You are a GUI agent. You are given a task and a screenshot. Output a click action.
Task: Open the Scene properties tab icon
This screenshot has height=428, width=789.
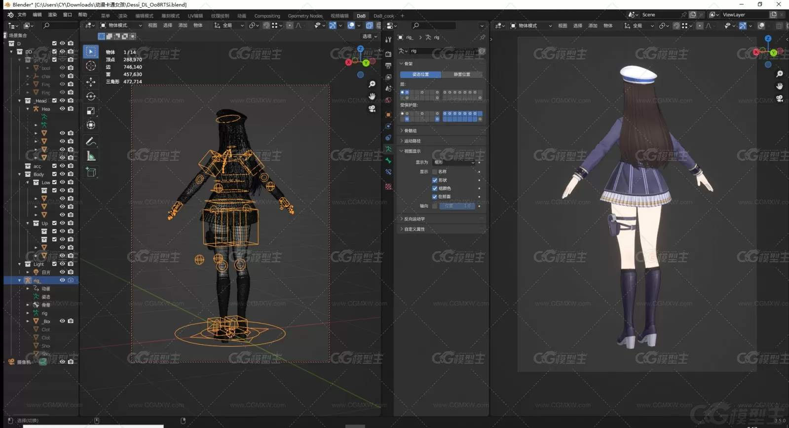pyautogui.click(x=388, y=89)
